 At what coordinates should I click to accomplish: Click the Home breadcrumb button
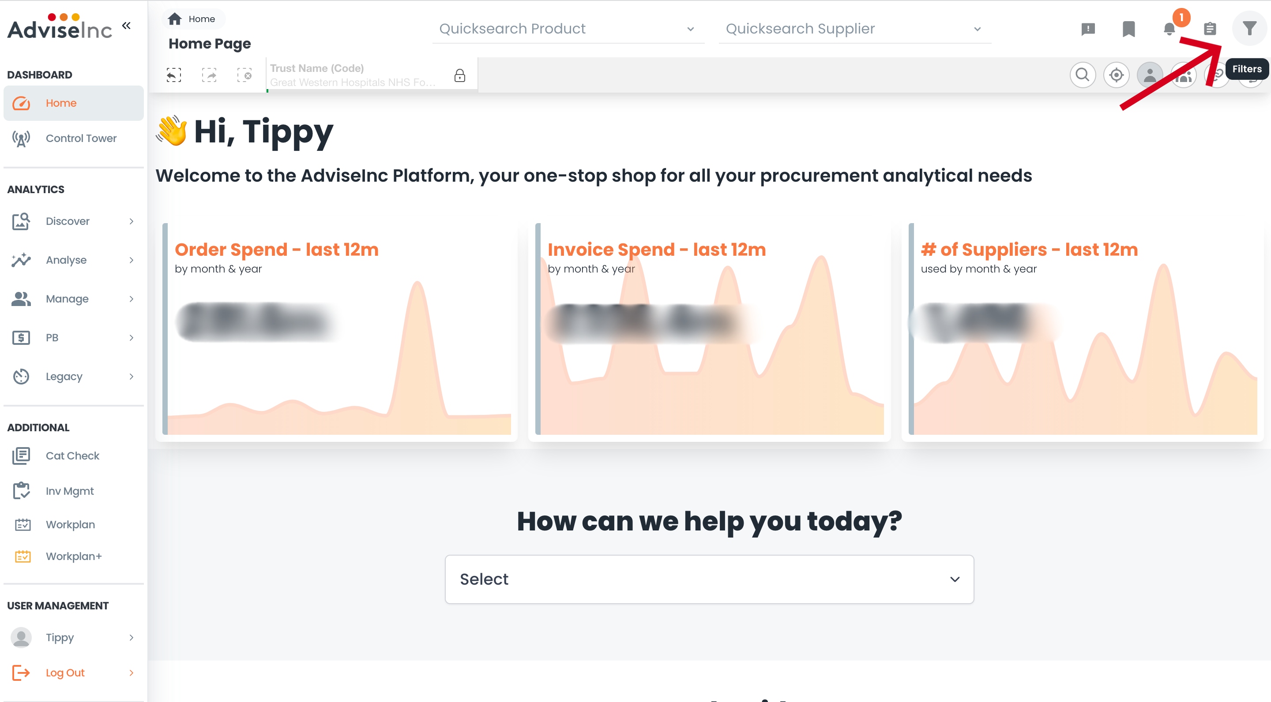[x=193, y=19]
